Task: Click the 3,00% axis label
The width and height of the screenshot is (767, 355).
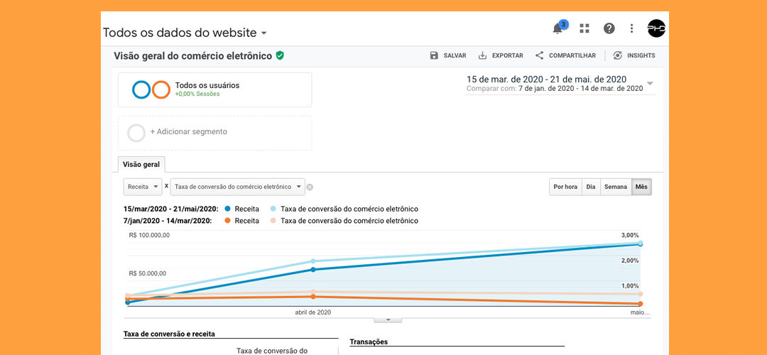Action: coord(630,235)
